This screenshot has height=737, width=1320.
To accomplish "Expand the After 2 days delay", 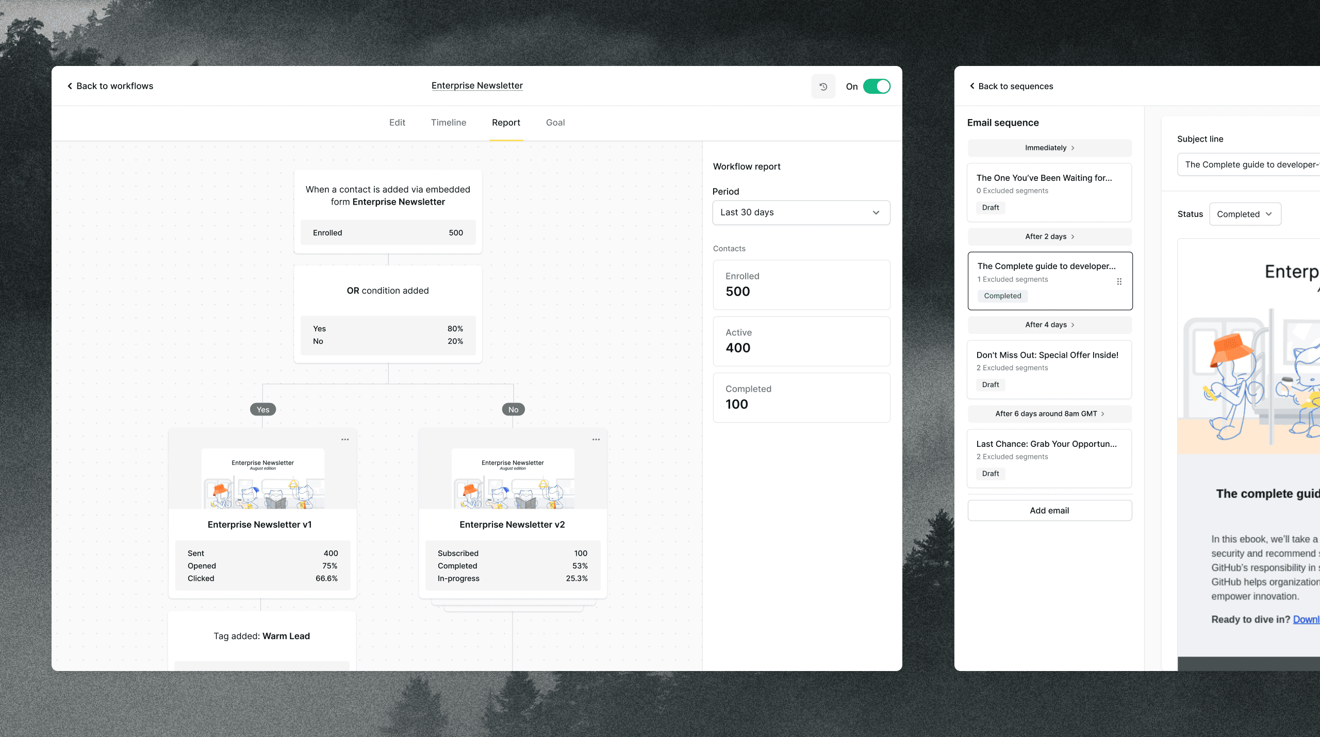I will (x=1049, y=237).
